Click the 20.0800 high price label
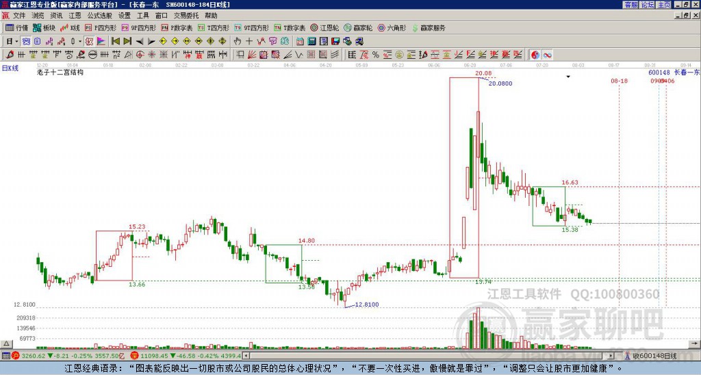Image resolution: width=701 pixels, height=375 pixels. pyautogui.click(x=500, y=83)
